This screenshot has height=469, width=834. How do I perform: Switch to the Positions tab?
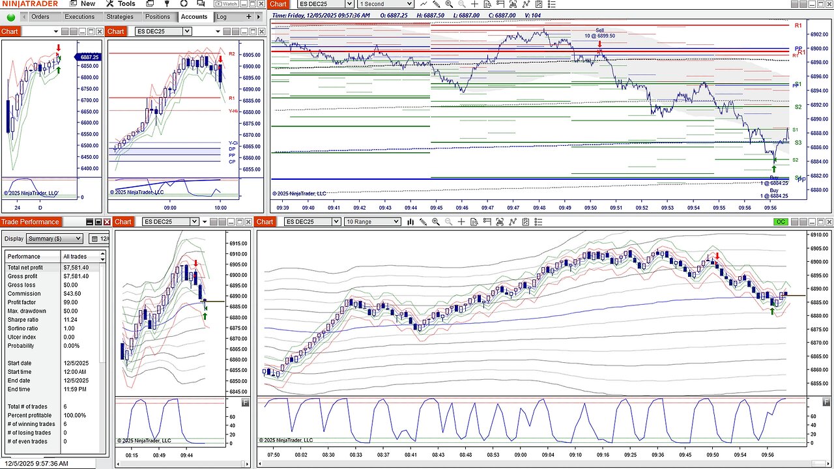157,17
